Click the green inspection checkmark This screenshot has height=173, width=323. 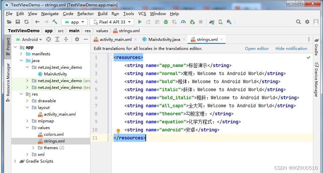tap(309, 58)
